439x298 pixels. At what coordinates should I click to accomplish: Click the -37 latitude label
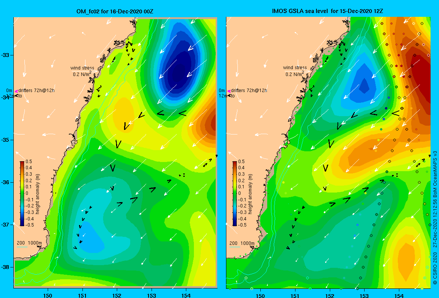[5, 225]
